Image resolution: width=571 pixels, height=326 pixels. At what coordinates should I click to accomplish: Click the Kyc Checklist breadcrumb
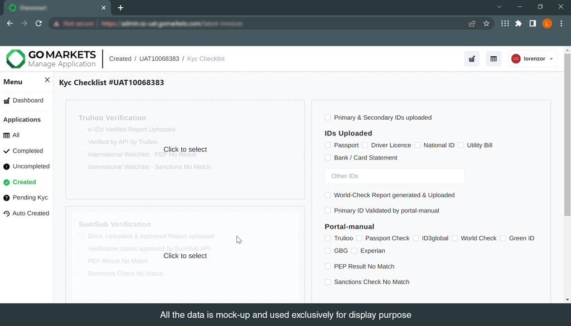click(x=206, y=59)
